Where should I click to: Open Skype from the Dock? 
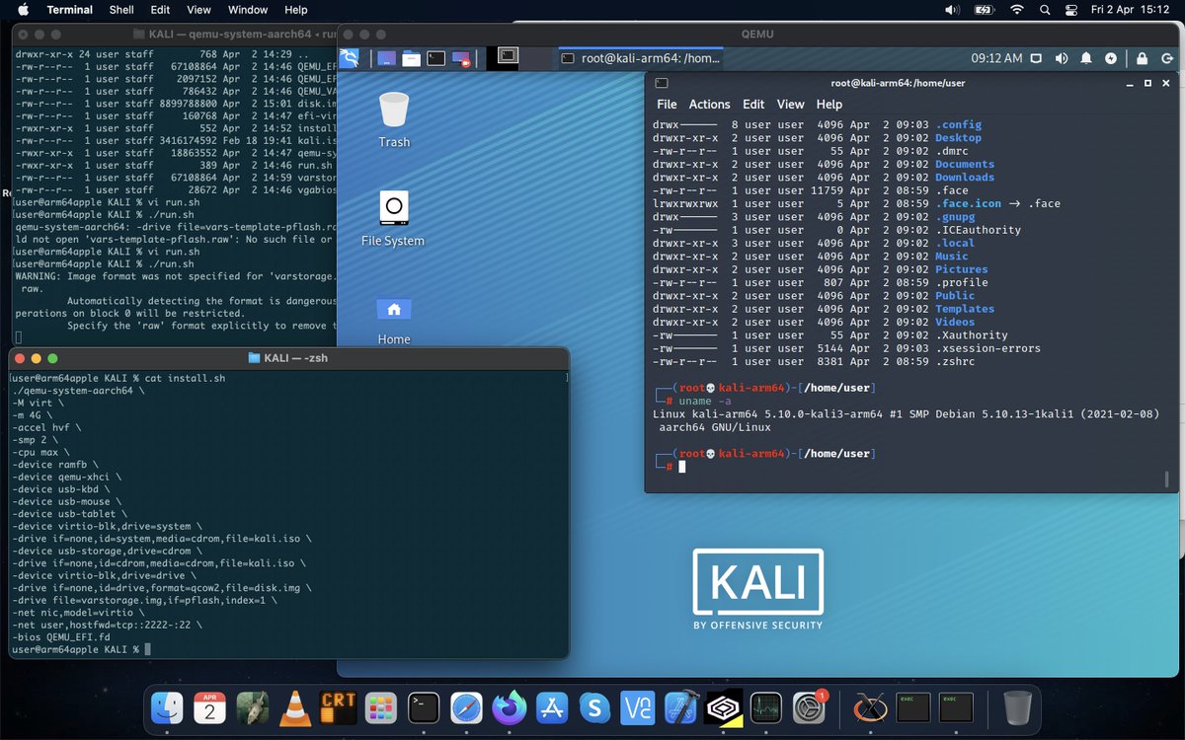pyautogui.click(x=594, y=706)
